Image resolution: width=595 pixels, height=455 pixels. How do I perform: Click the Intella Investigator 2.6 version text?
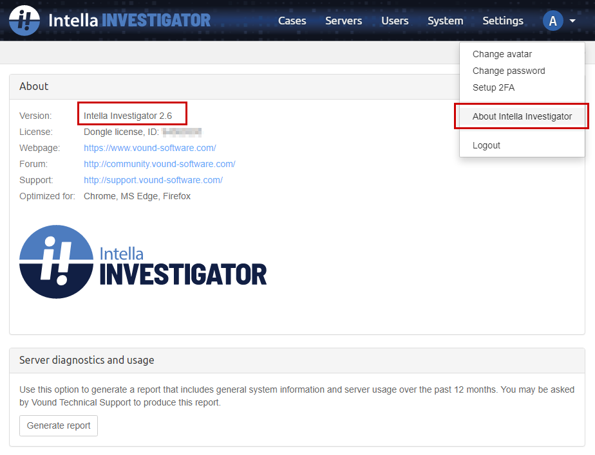(127, 116)
